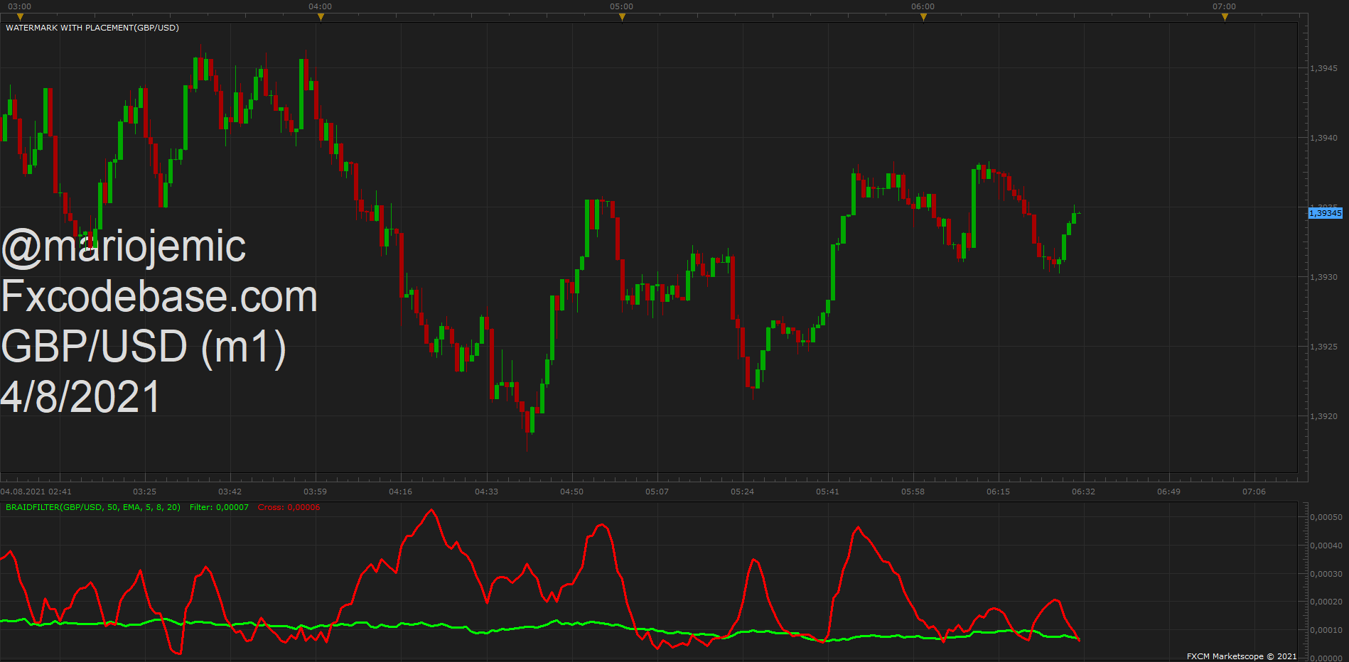Click the 04:16 time axis label
The width and height of the screenshot is (1349, 662).
point(400,492)
